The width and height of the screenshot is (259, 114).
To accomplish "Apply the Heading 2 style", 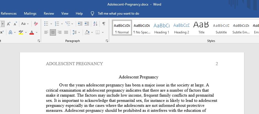I will (181, 28).
